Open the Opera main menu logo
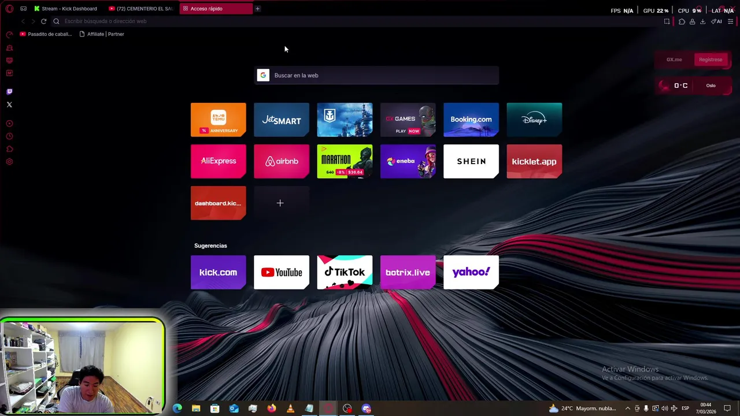This screenshot has width=740, height=416. 9,9
